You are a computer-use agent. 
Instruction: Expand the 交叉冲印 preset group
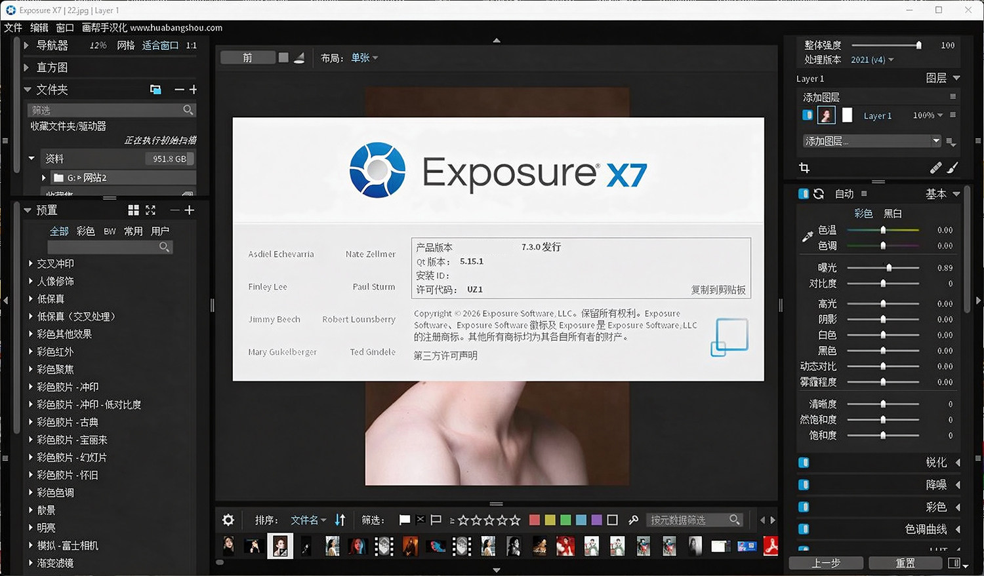(x=30, y=263)
